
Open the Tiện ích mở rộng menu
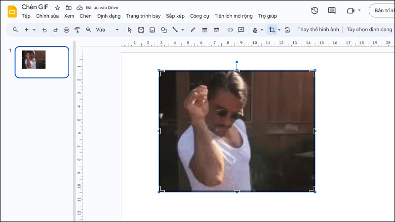tap(234, 16)
